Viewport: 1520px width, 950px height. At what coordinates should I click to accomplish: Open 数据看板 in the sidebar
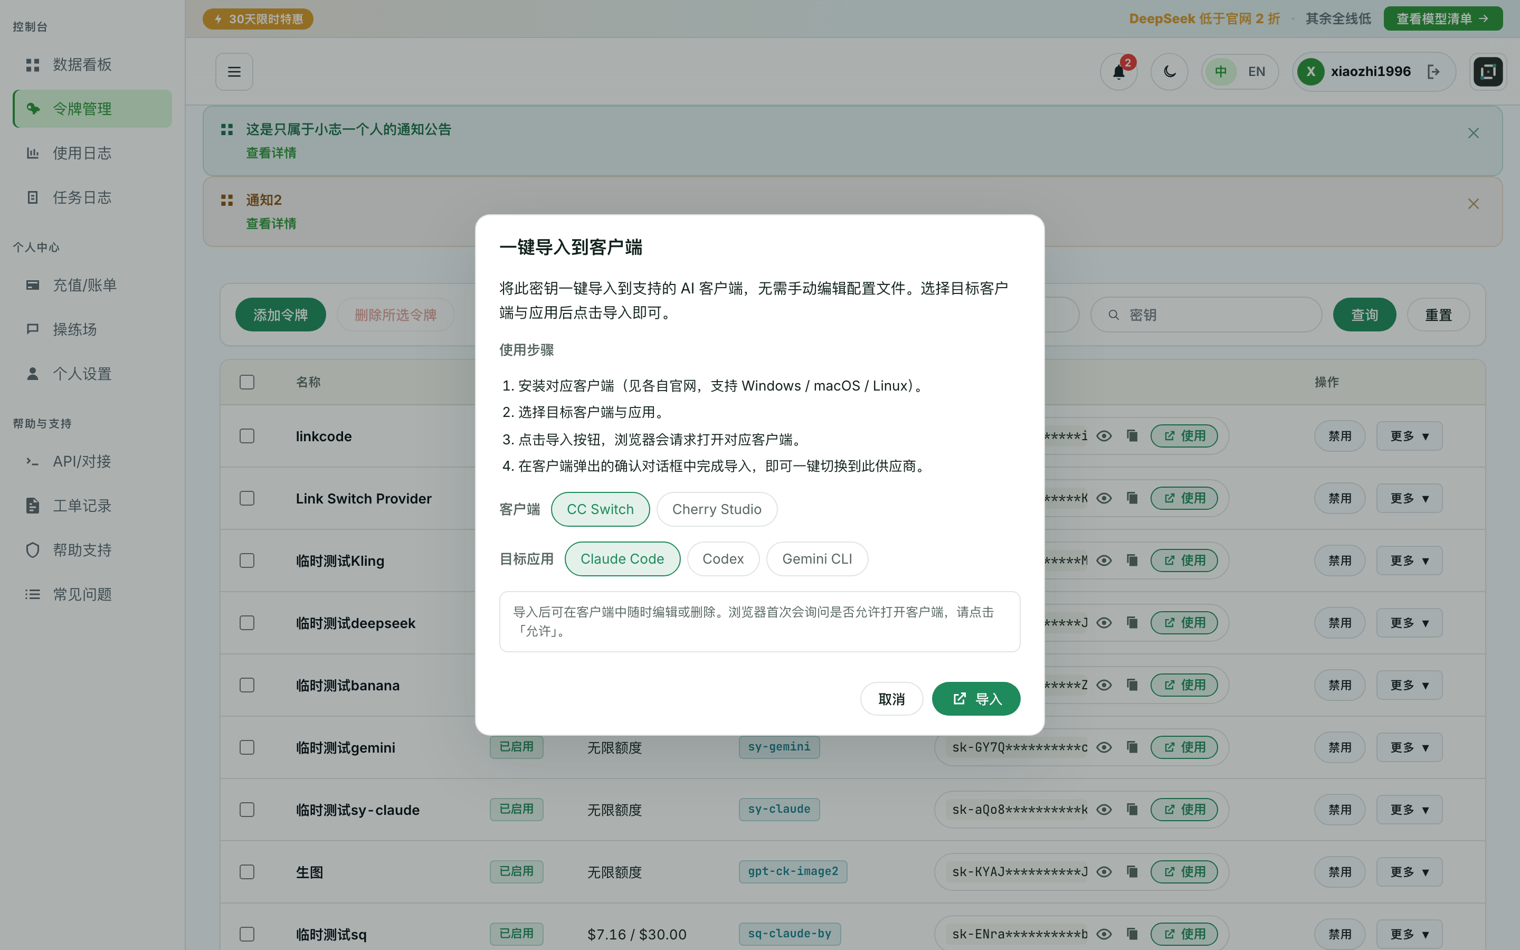pyautogui.click(x=92, y=65)
